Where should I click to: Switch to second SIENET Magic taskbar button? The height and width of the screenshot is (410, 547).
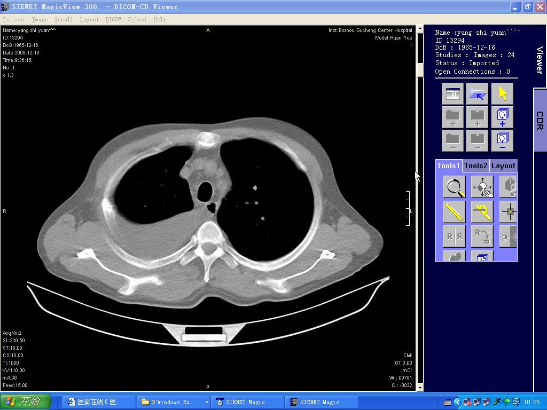pos(322,402)
